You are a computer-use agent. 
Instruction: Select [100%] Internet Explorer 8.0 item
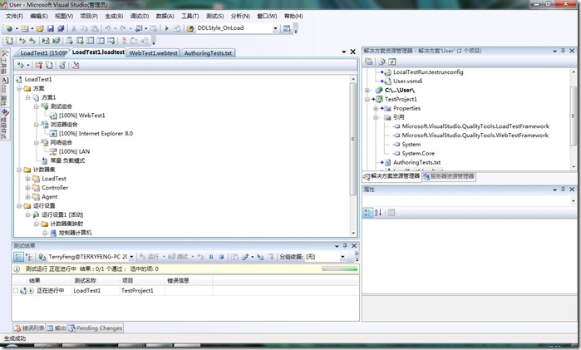96,134
